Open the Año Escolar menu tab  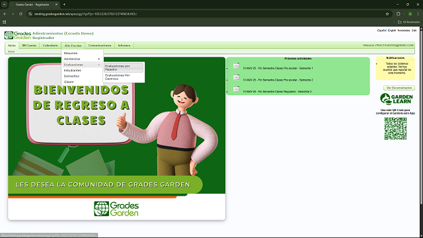coord(73,46)
